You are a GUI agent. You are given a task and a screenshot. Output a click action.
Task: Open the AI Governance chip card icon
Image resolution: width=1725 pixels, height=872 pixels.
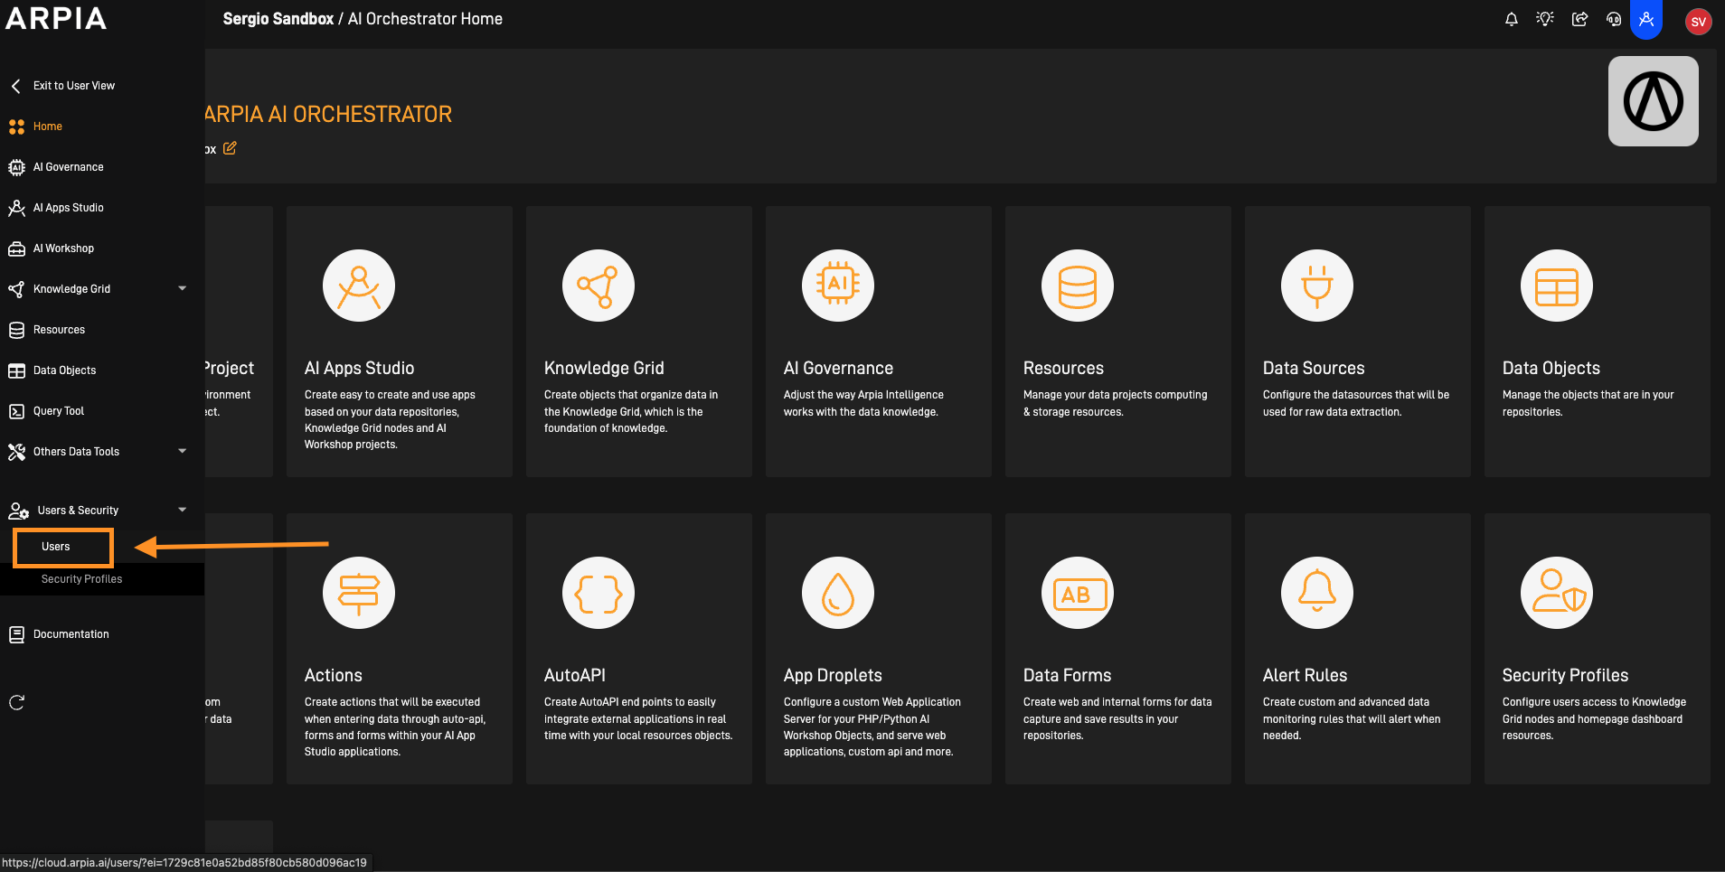click(x=838, y=286)
